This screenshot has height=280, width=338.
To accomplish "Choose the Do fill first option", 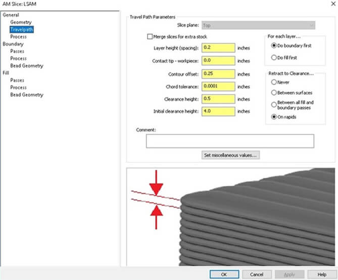I will [274, 57].
